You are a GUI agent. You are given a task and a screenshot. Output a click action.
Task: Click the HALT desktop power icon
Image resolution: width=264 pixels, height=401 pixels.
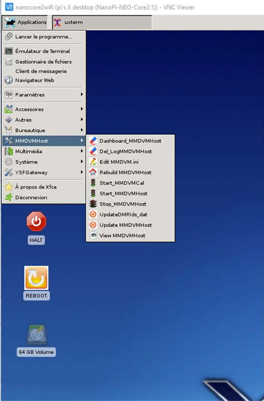pyautogui.click(x=36, y=221)
